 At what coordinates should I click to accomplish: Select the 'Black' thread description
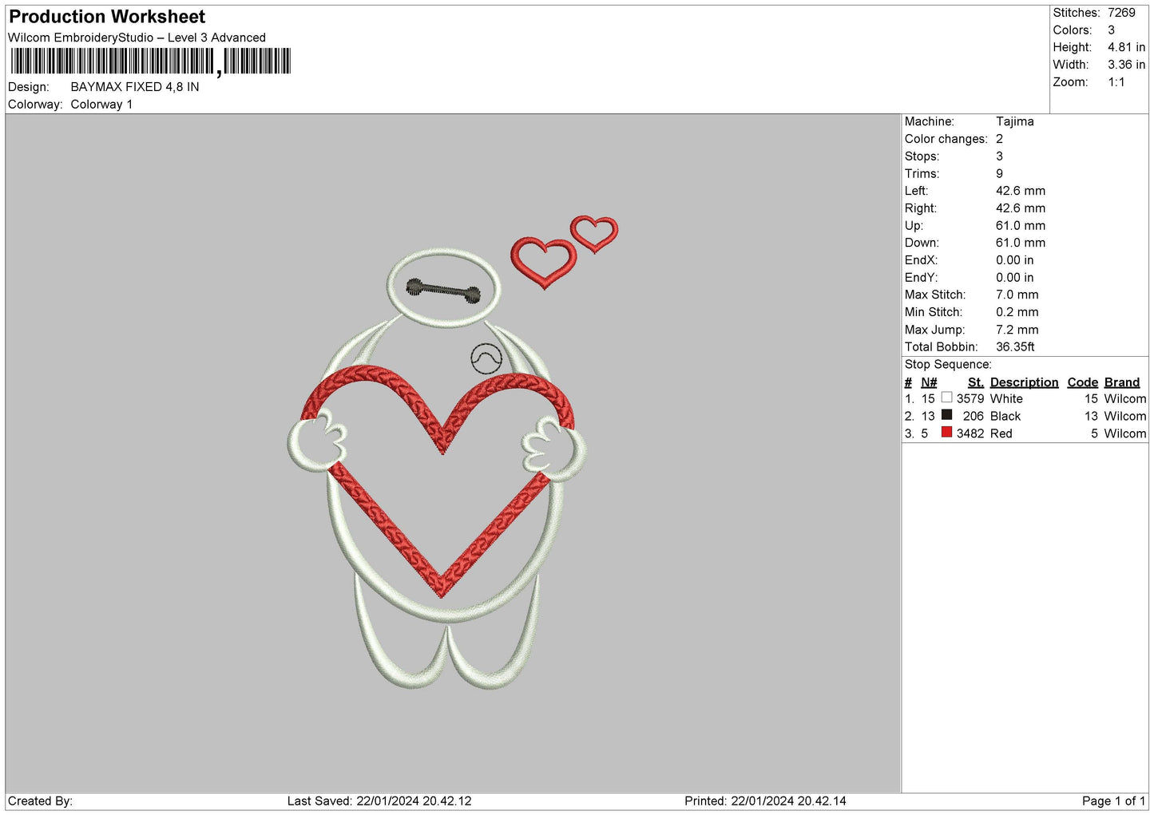tap(1005, 417)
